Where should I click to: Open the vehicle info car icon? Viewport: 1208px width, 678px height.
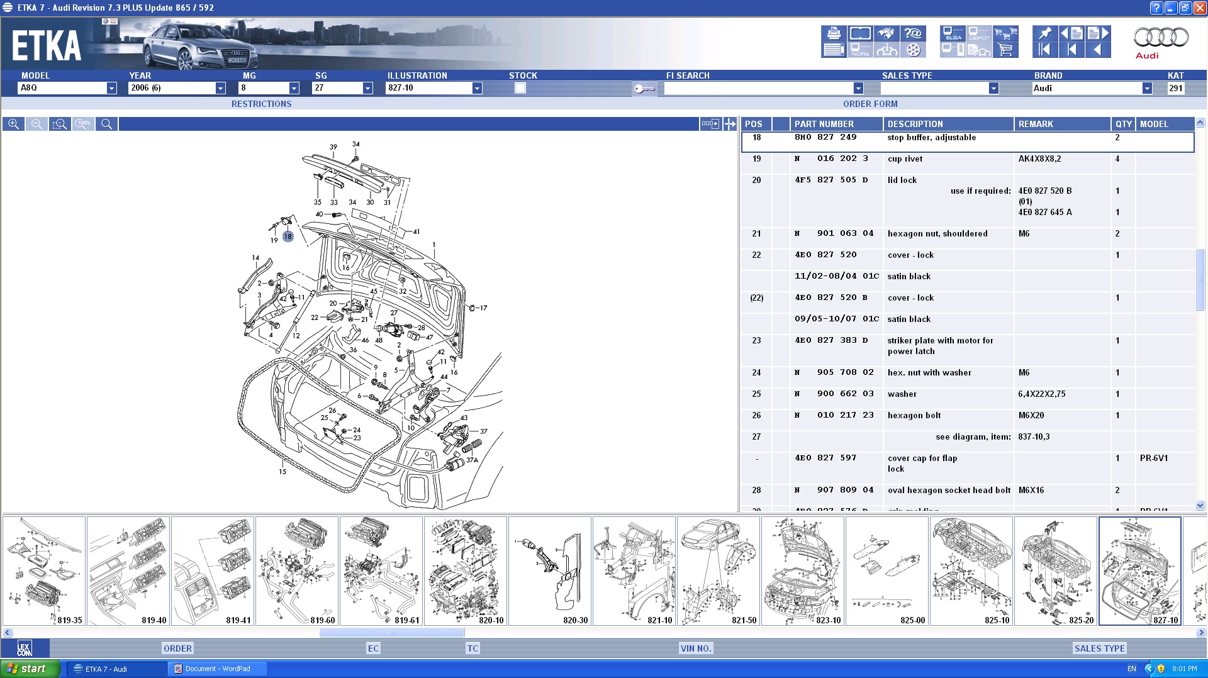click(x=886, y=50)
